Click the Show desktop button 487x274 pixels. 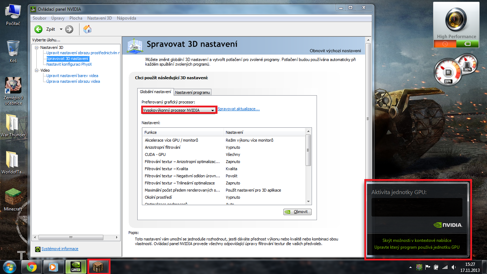(485, 267)
